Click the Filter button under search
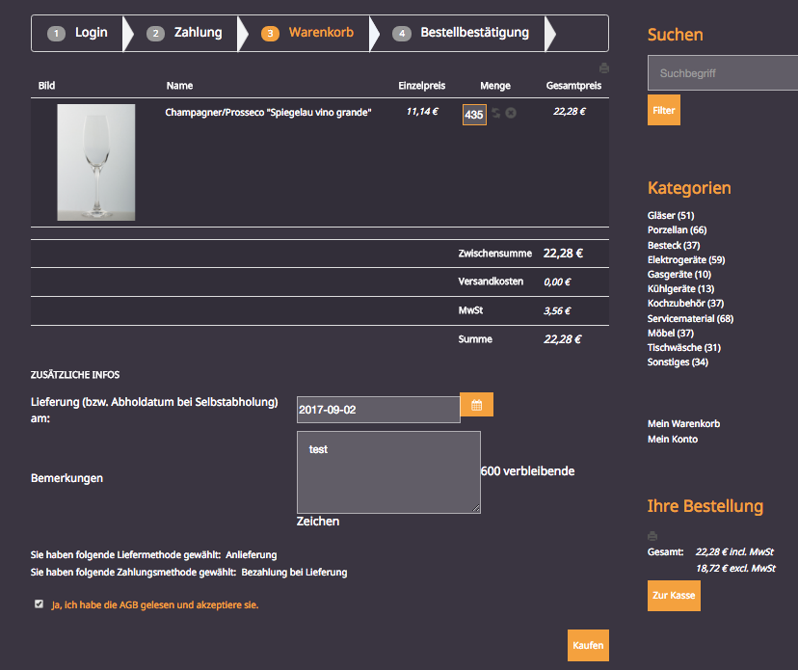The height and width of the screenshot is (670, 798). [x=663, y=111]
